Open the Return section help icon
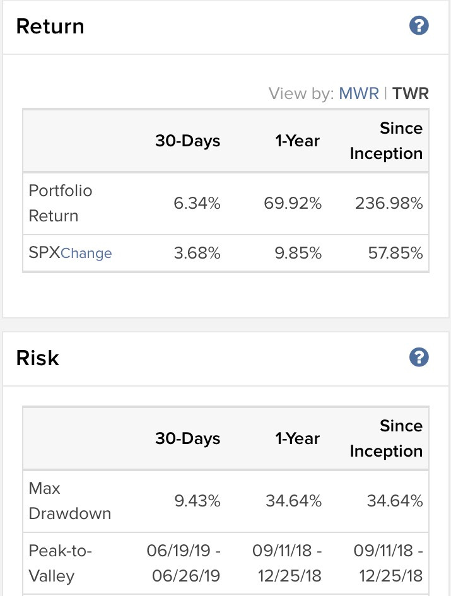This screenshot has width=451, height=596. 419,25
